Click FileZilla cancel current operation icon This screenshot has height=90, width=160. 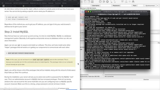[x=107, y=1]
